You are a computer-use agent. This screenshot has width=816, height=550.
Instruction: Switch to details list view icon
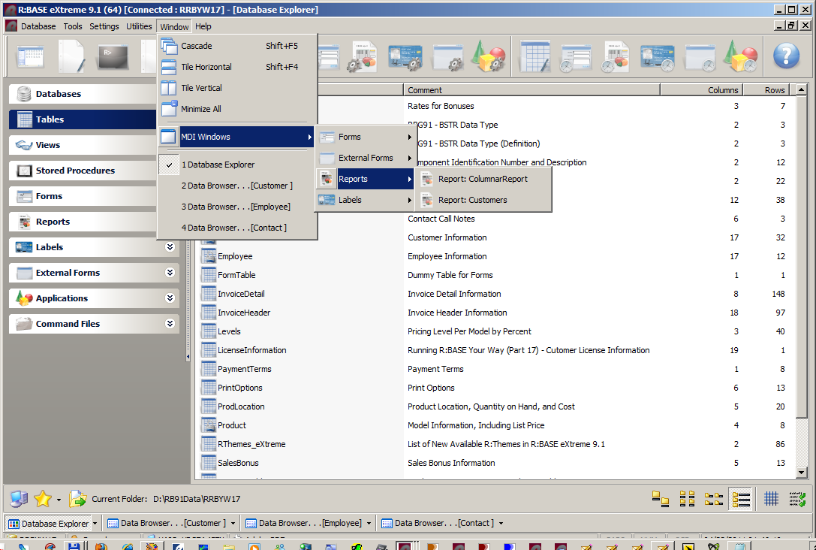pyautogui.click(x=741, y=499)
